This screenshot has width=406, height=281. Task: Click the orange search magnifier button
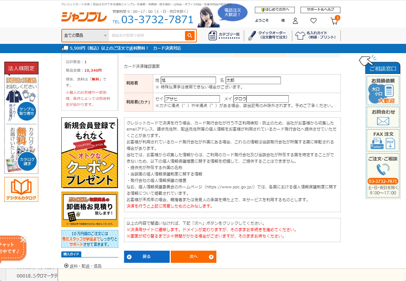click(190, 36)
